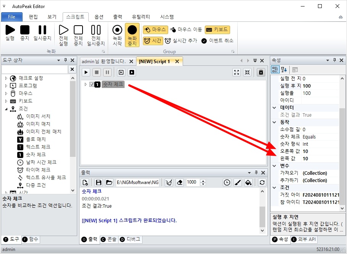This screenshot has width=347, height=254.
Task: Expand the 매크로 설정 tree node
Action: (x=6, y=78)
